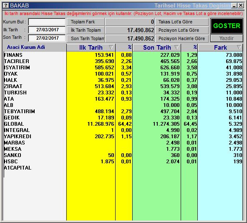Click the Araci Kurum Adi header

26,47
